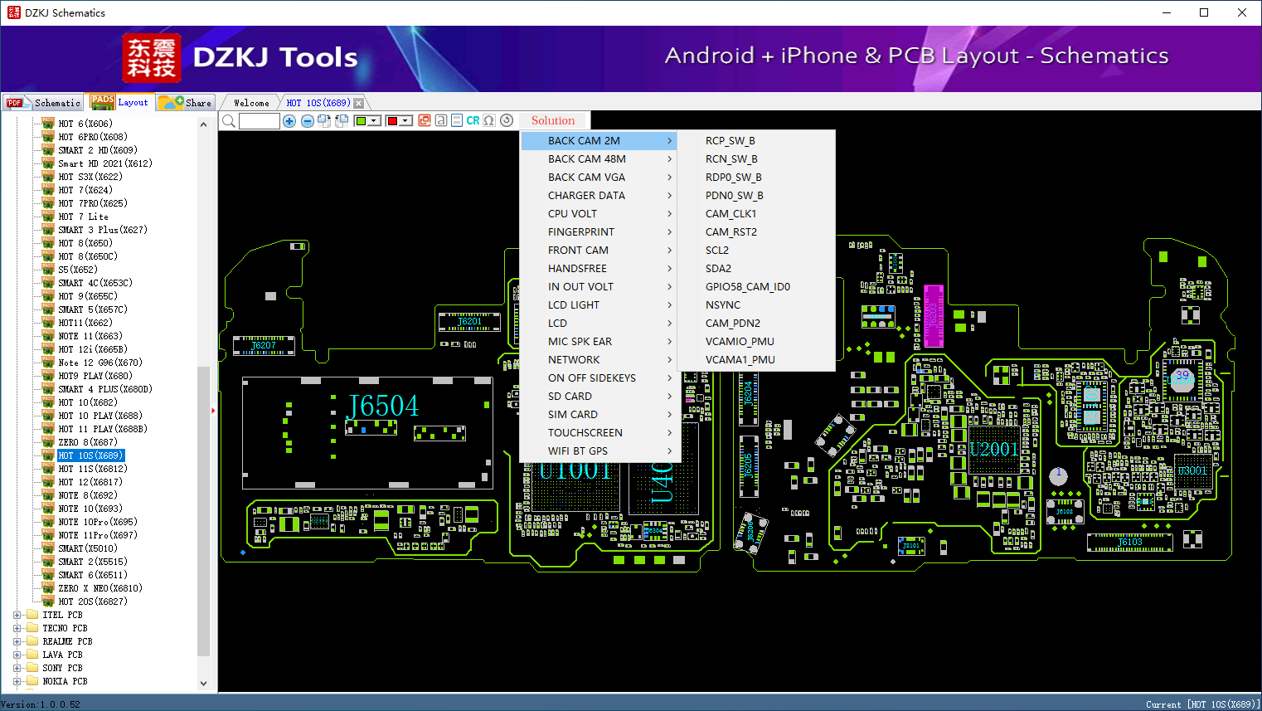Screen dimensions: 1262x711
Task: Click the J6504 connector on board
Action: (x=384, y=406)
